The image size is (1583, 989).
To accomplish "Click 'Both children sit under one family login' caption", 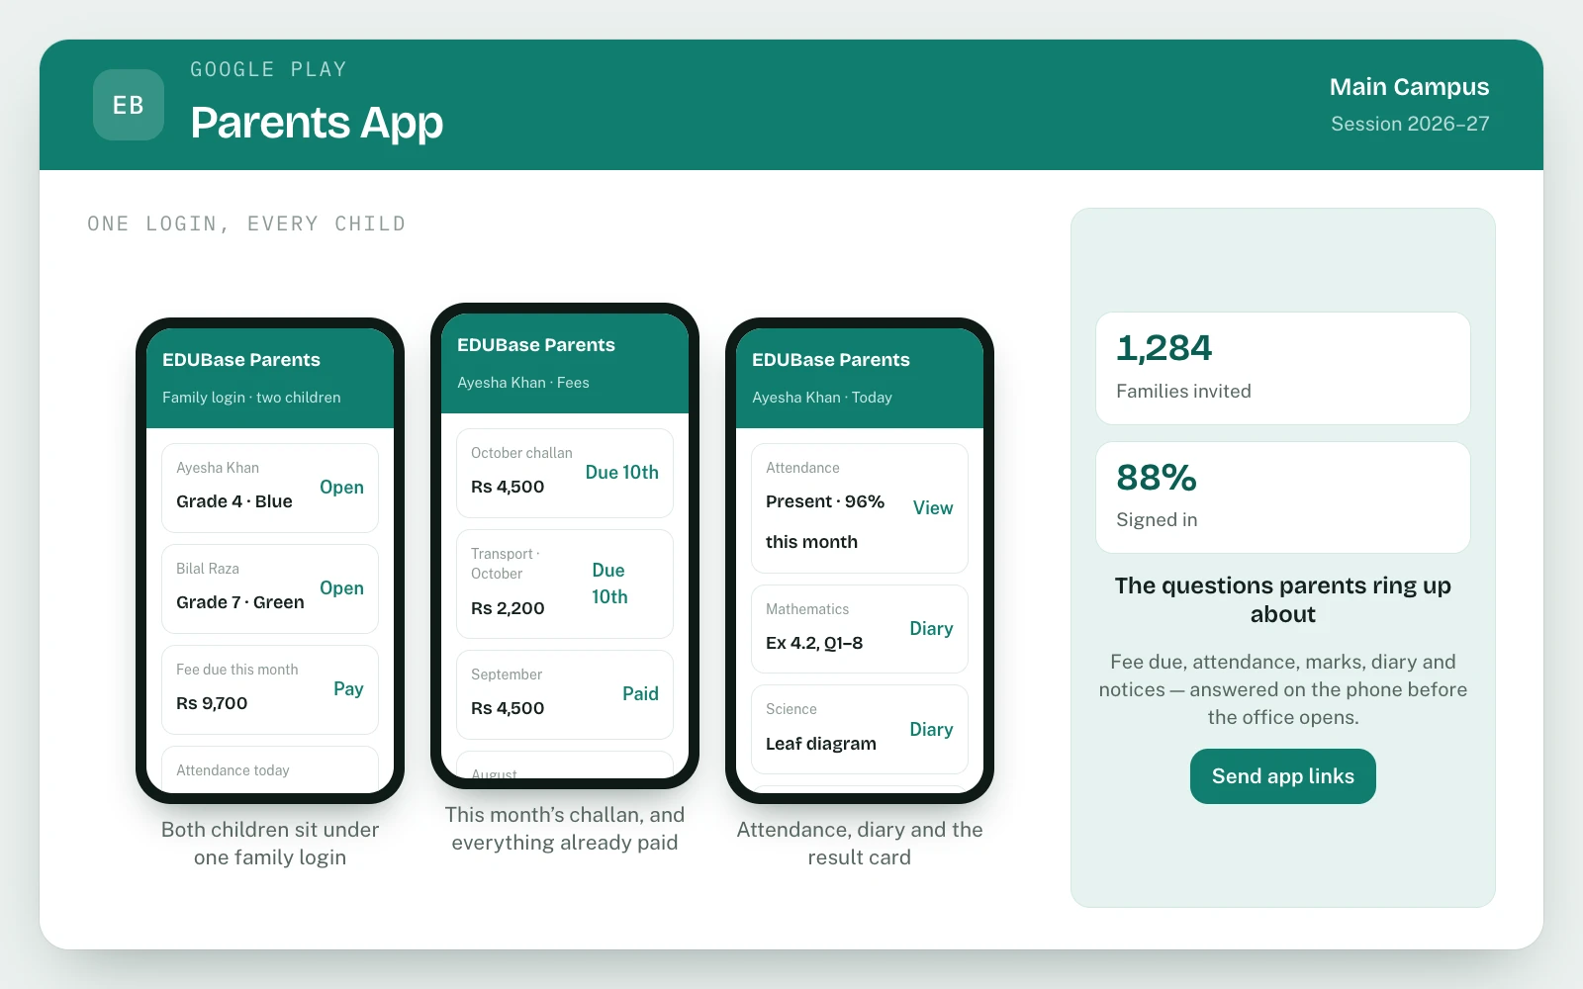I will pos(270,844).
